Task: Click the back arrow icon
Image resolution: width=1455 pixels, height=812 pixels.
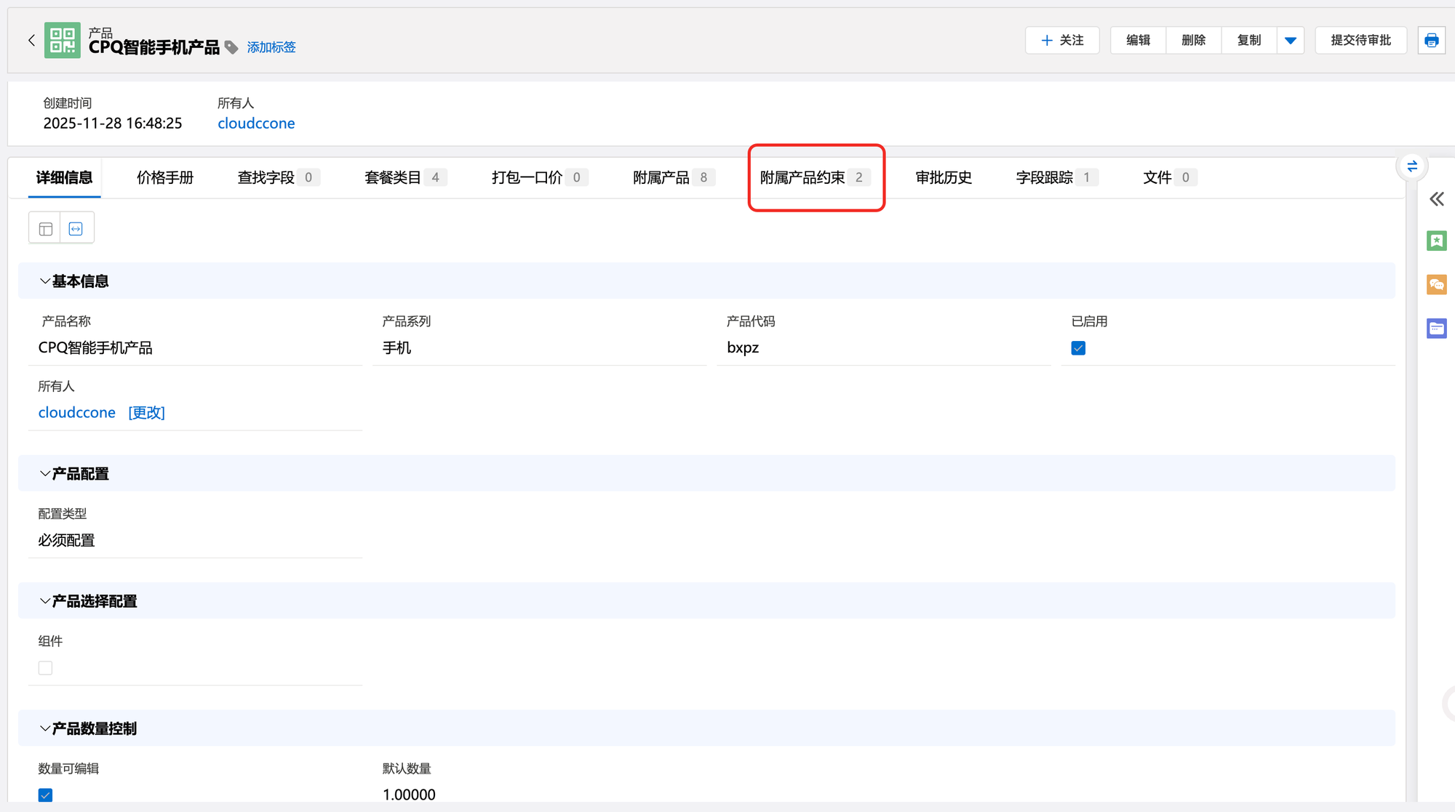Action: 31,41
